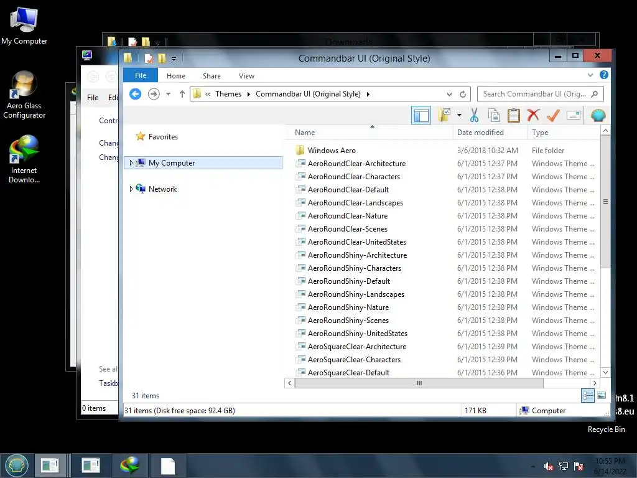
Task: Select the Aero Glass Configurator desktop icon
Action: point(24,95)
